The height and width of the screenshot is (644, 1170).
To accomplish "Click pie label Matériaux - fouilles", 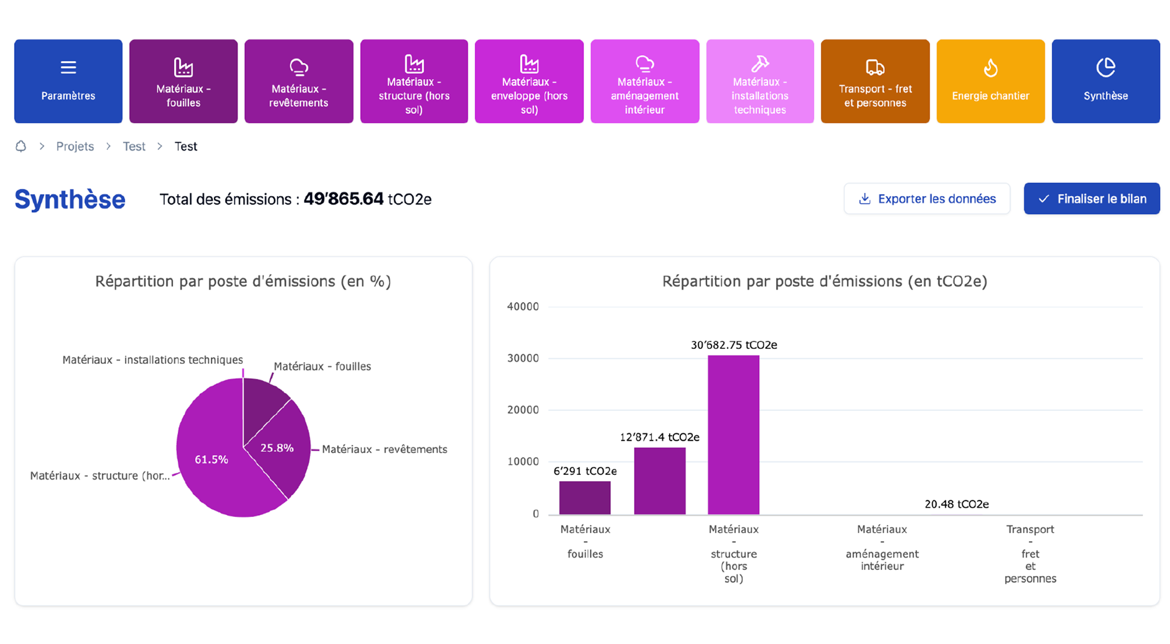I will [322, 367].
